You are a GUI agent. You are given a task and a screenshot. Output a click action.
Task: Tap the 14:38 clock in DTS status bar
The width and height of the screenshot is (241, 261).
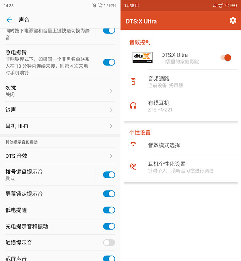(x=129, y=6)
